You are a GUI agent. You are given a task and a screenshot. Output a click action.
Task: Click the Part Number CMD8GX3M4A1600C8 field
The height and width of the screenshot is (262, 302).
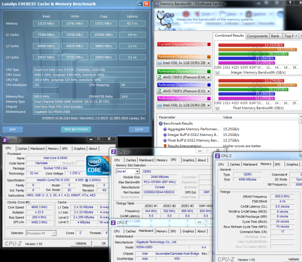coord(159,192)
